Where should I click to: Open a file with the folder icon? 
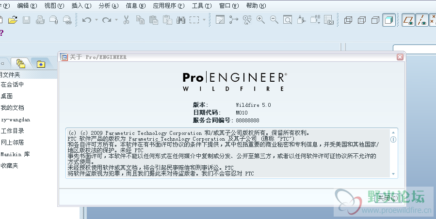click(13, 20)
